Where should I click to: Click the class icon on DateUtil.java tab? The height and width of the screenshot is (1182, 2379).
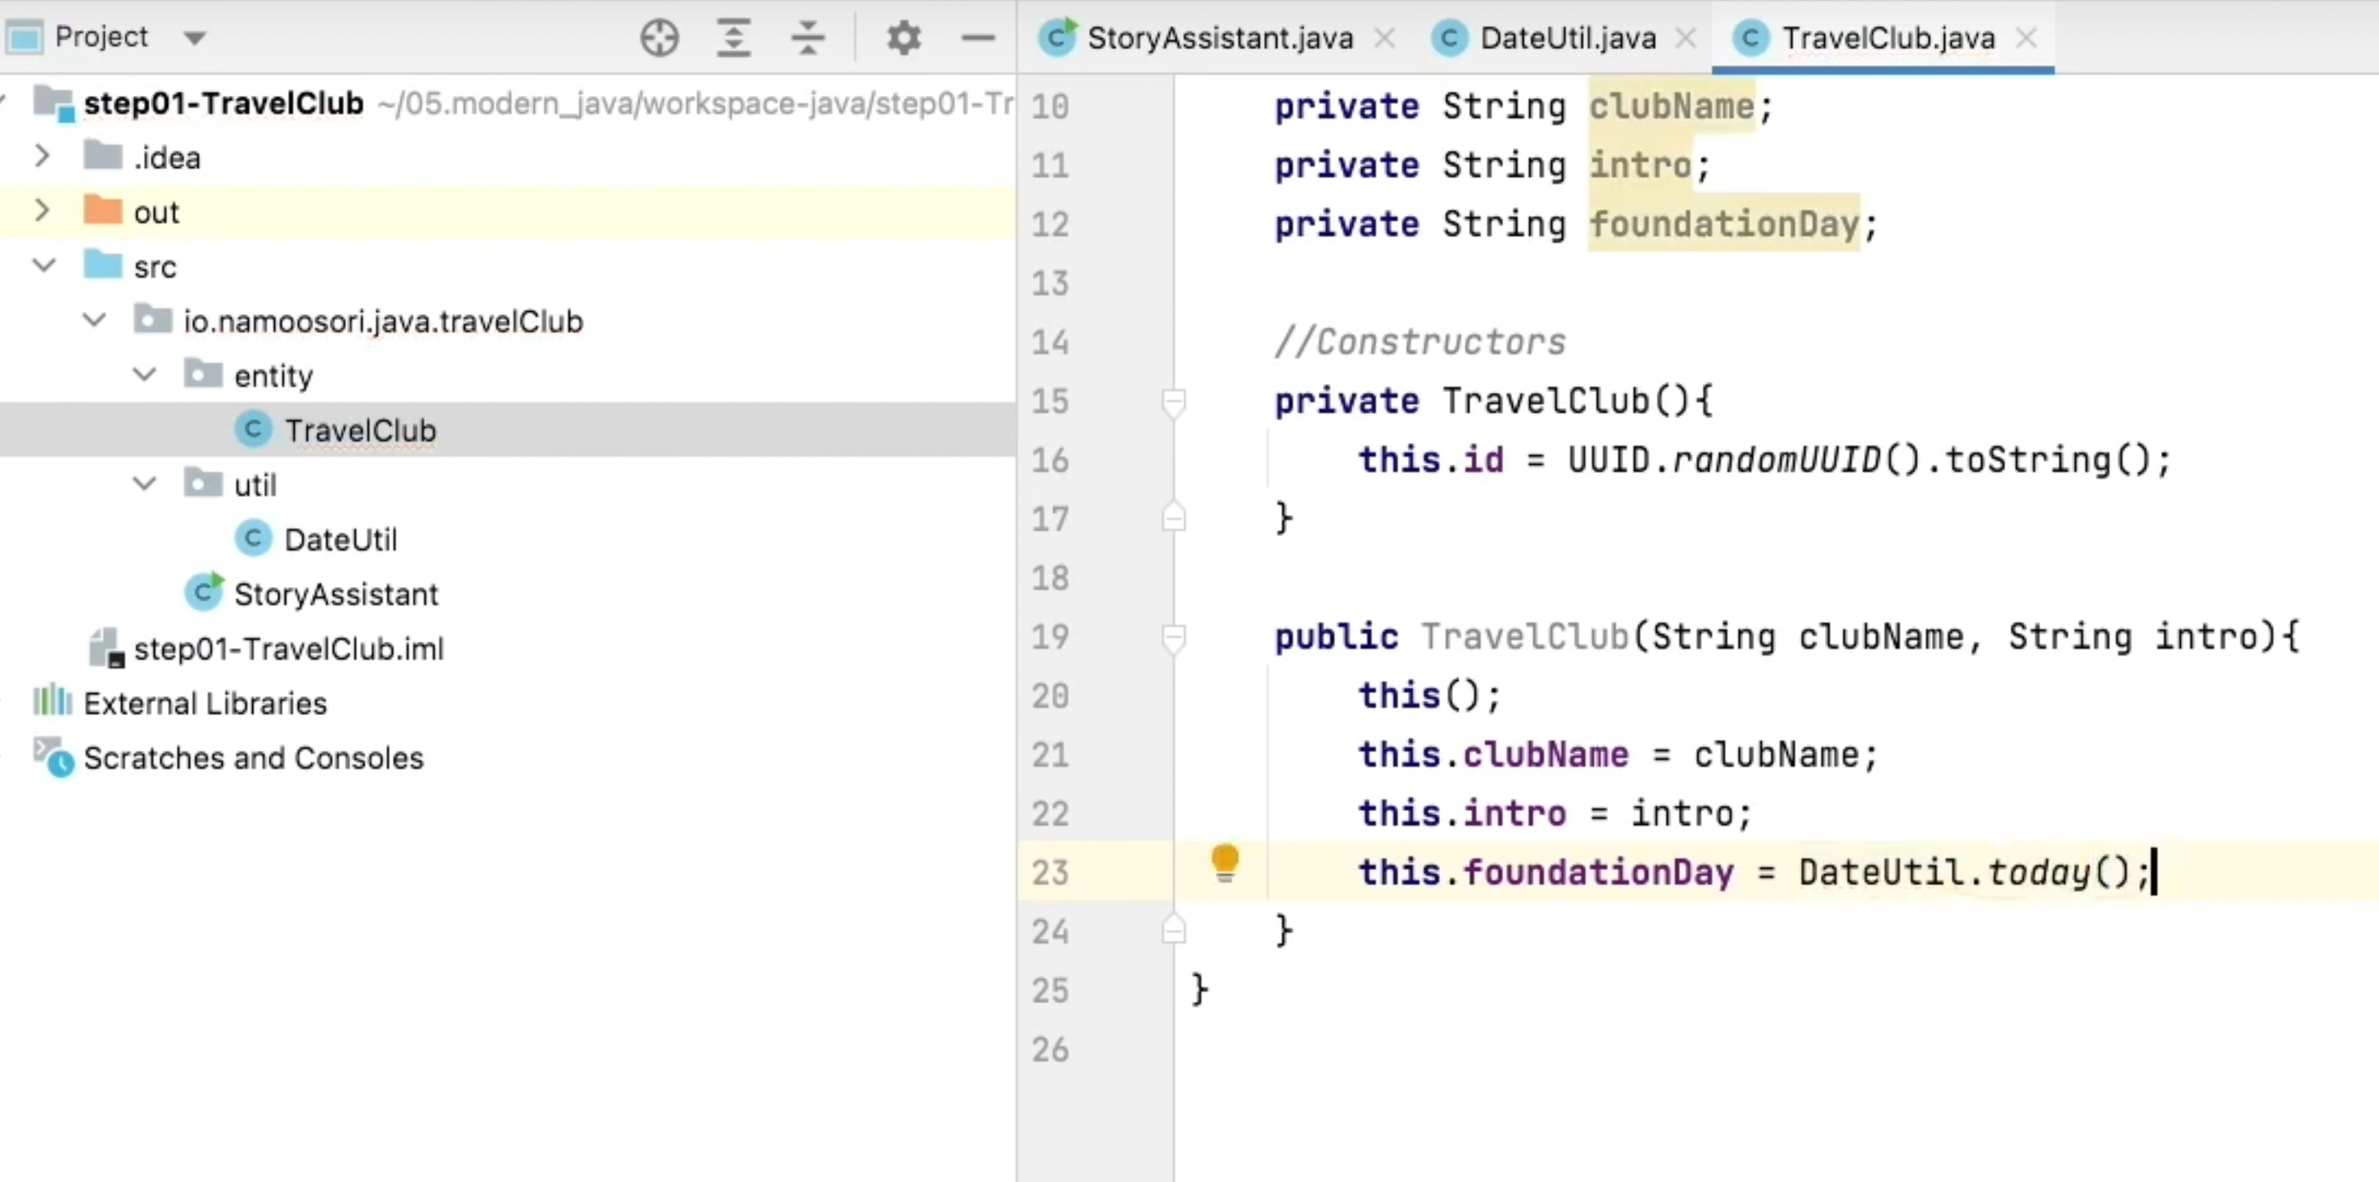(x=1450, y=38)
